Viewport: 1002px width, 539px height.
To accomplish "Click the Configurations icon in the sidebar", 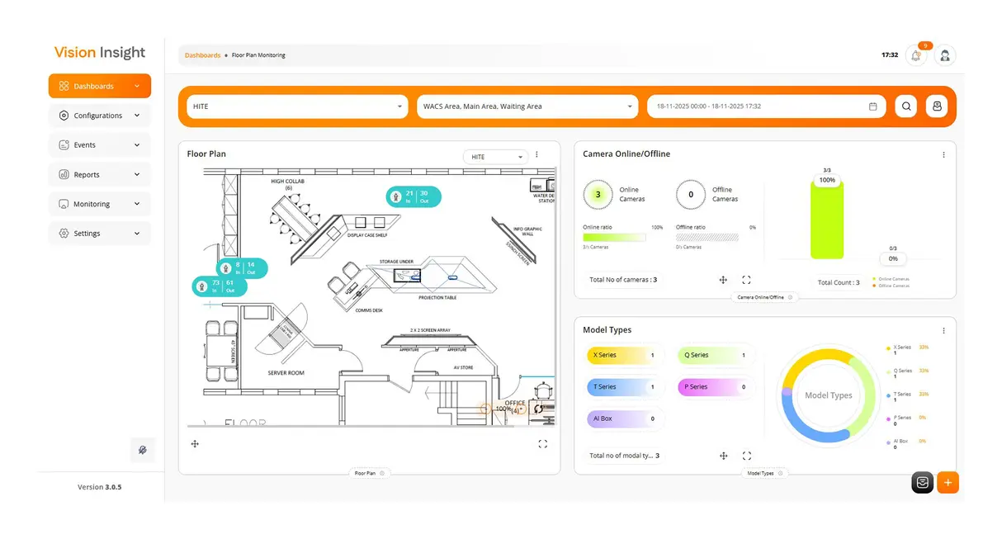I will coord(64,116).
